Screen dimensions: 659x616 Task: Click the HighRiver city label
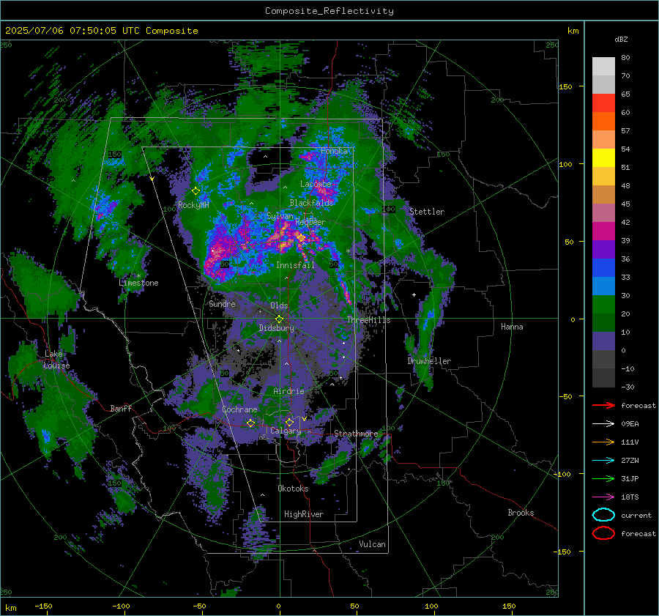(304, 514)
